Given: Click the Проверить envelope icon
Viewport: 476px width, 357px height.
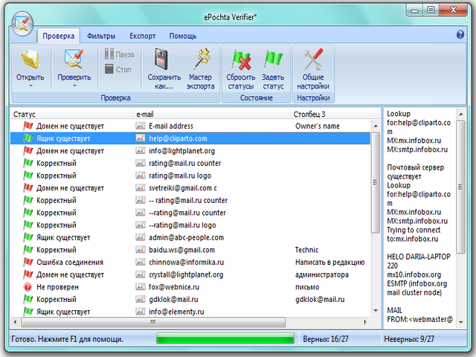Looking at the screenshot, I should coord(74,59).
